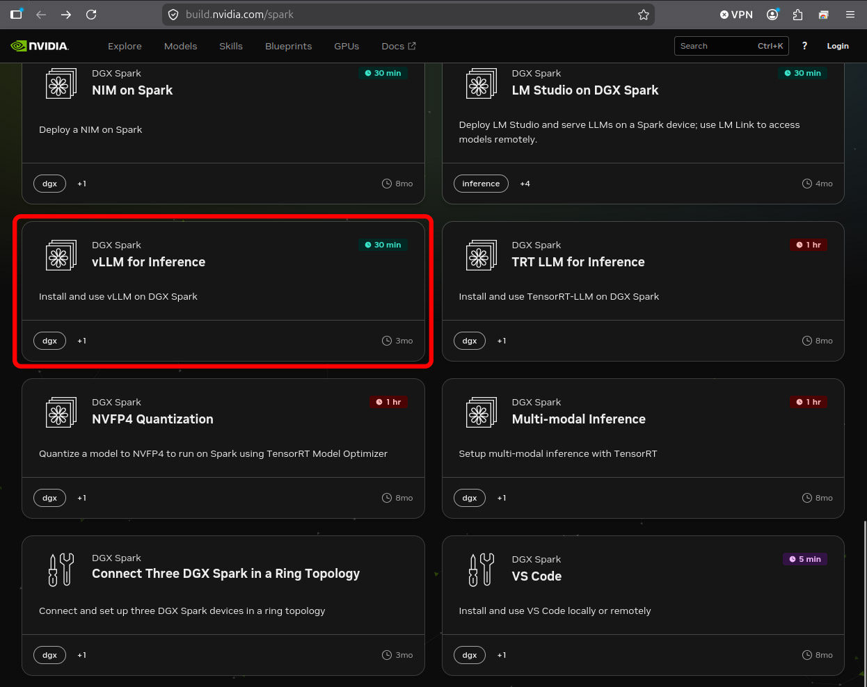Click the dgx tag on vLLM card
Image resolution: width=867 pixels, height=687 pixels.
pyautogui.click(x=49, y=341)
